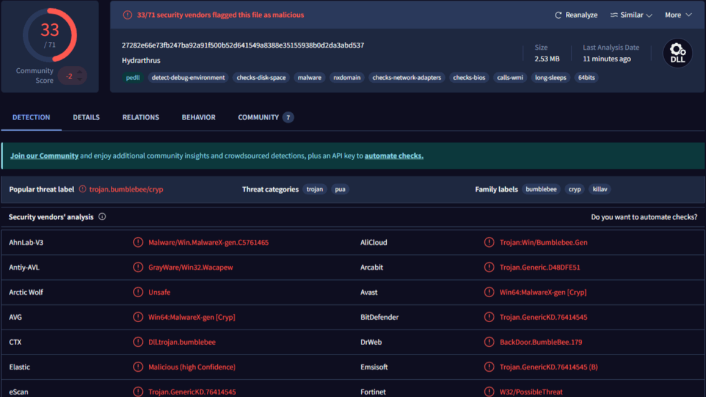Select the trojan threat category tag
The image size is (706, 397).
point(315,189)
